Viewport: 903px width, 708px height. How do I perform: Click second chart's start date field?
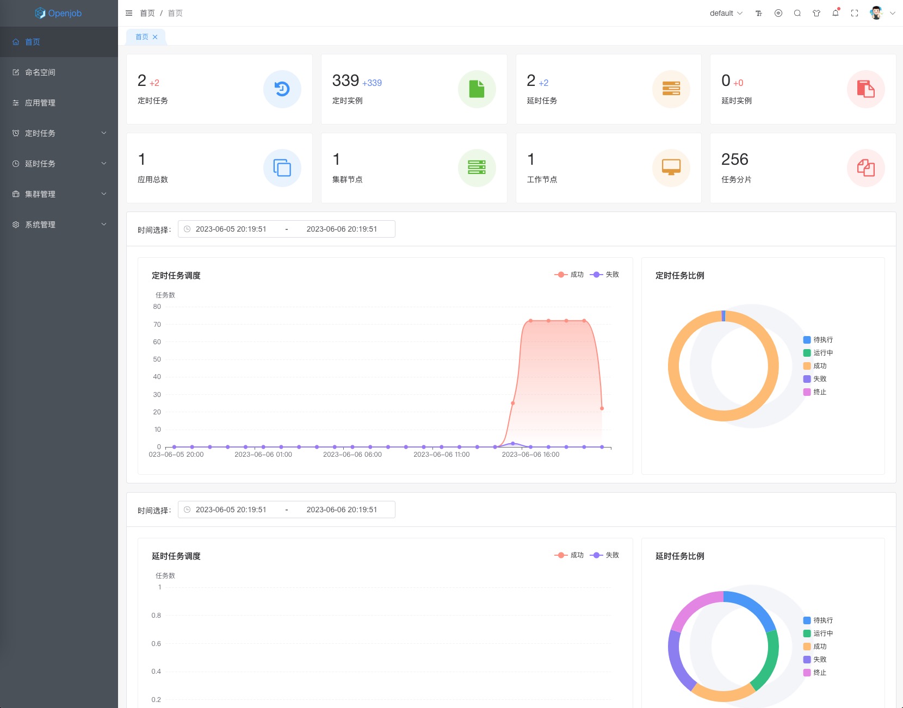[x=231, y=510]
